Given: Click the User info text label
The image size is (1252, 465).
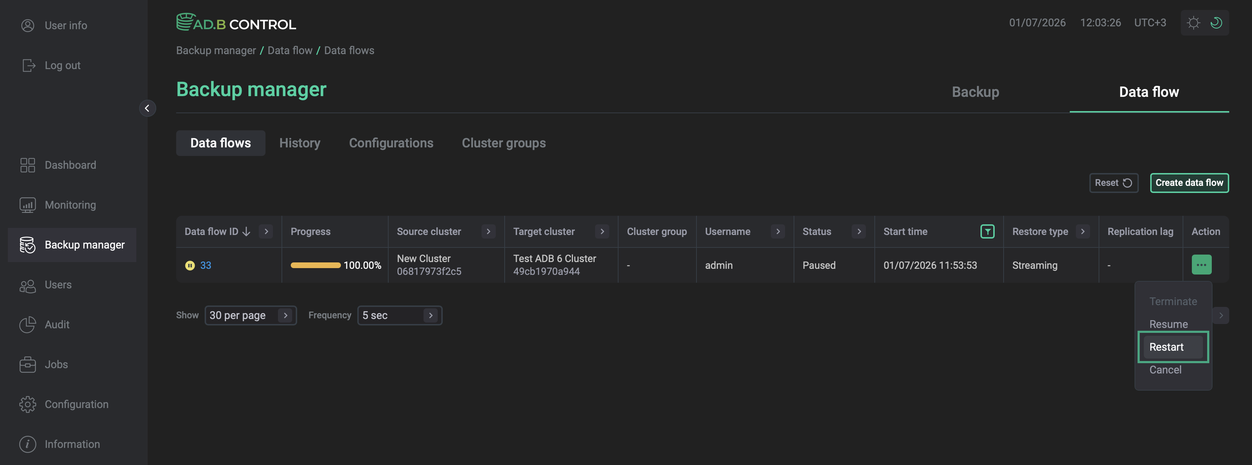Looking at the screenshot, I should point(66,25).
